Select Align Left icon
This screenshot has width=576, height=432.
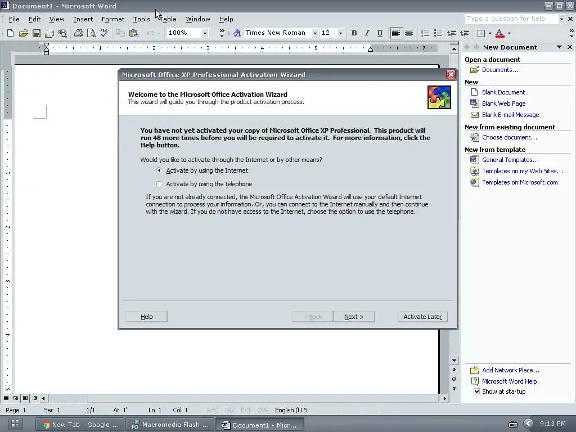click(395, 33)
